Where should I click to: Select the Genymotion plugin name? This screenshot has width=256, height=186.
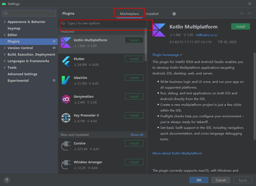(84, 97)
